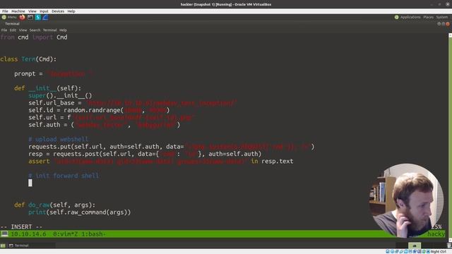Click the show desktop icon in taskbar
The image size is (452, 254).
tap(3, 246)
